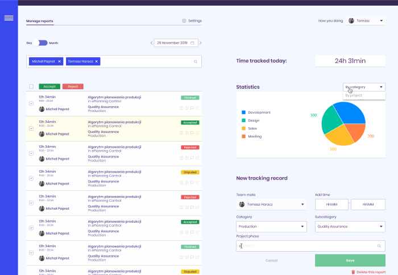Remove the Michał Paprot filter tag

point(59,61)
